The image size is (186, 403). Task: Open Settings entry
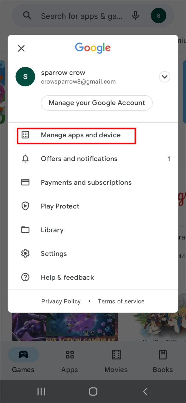coord(93,254)
